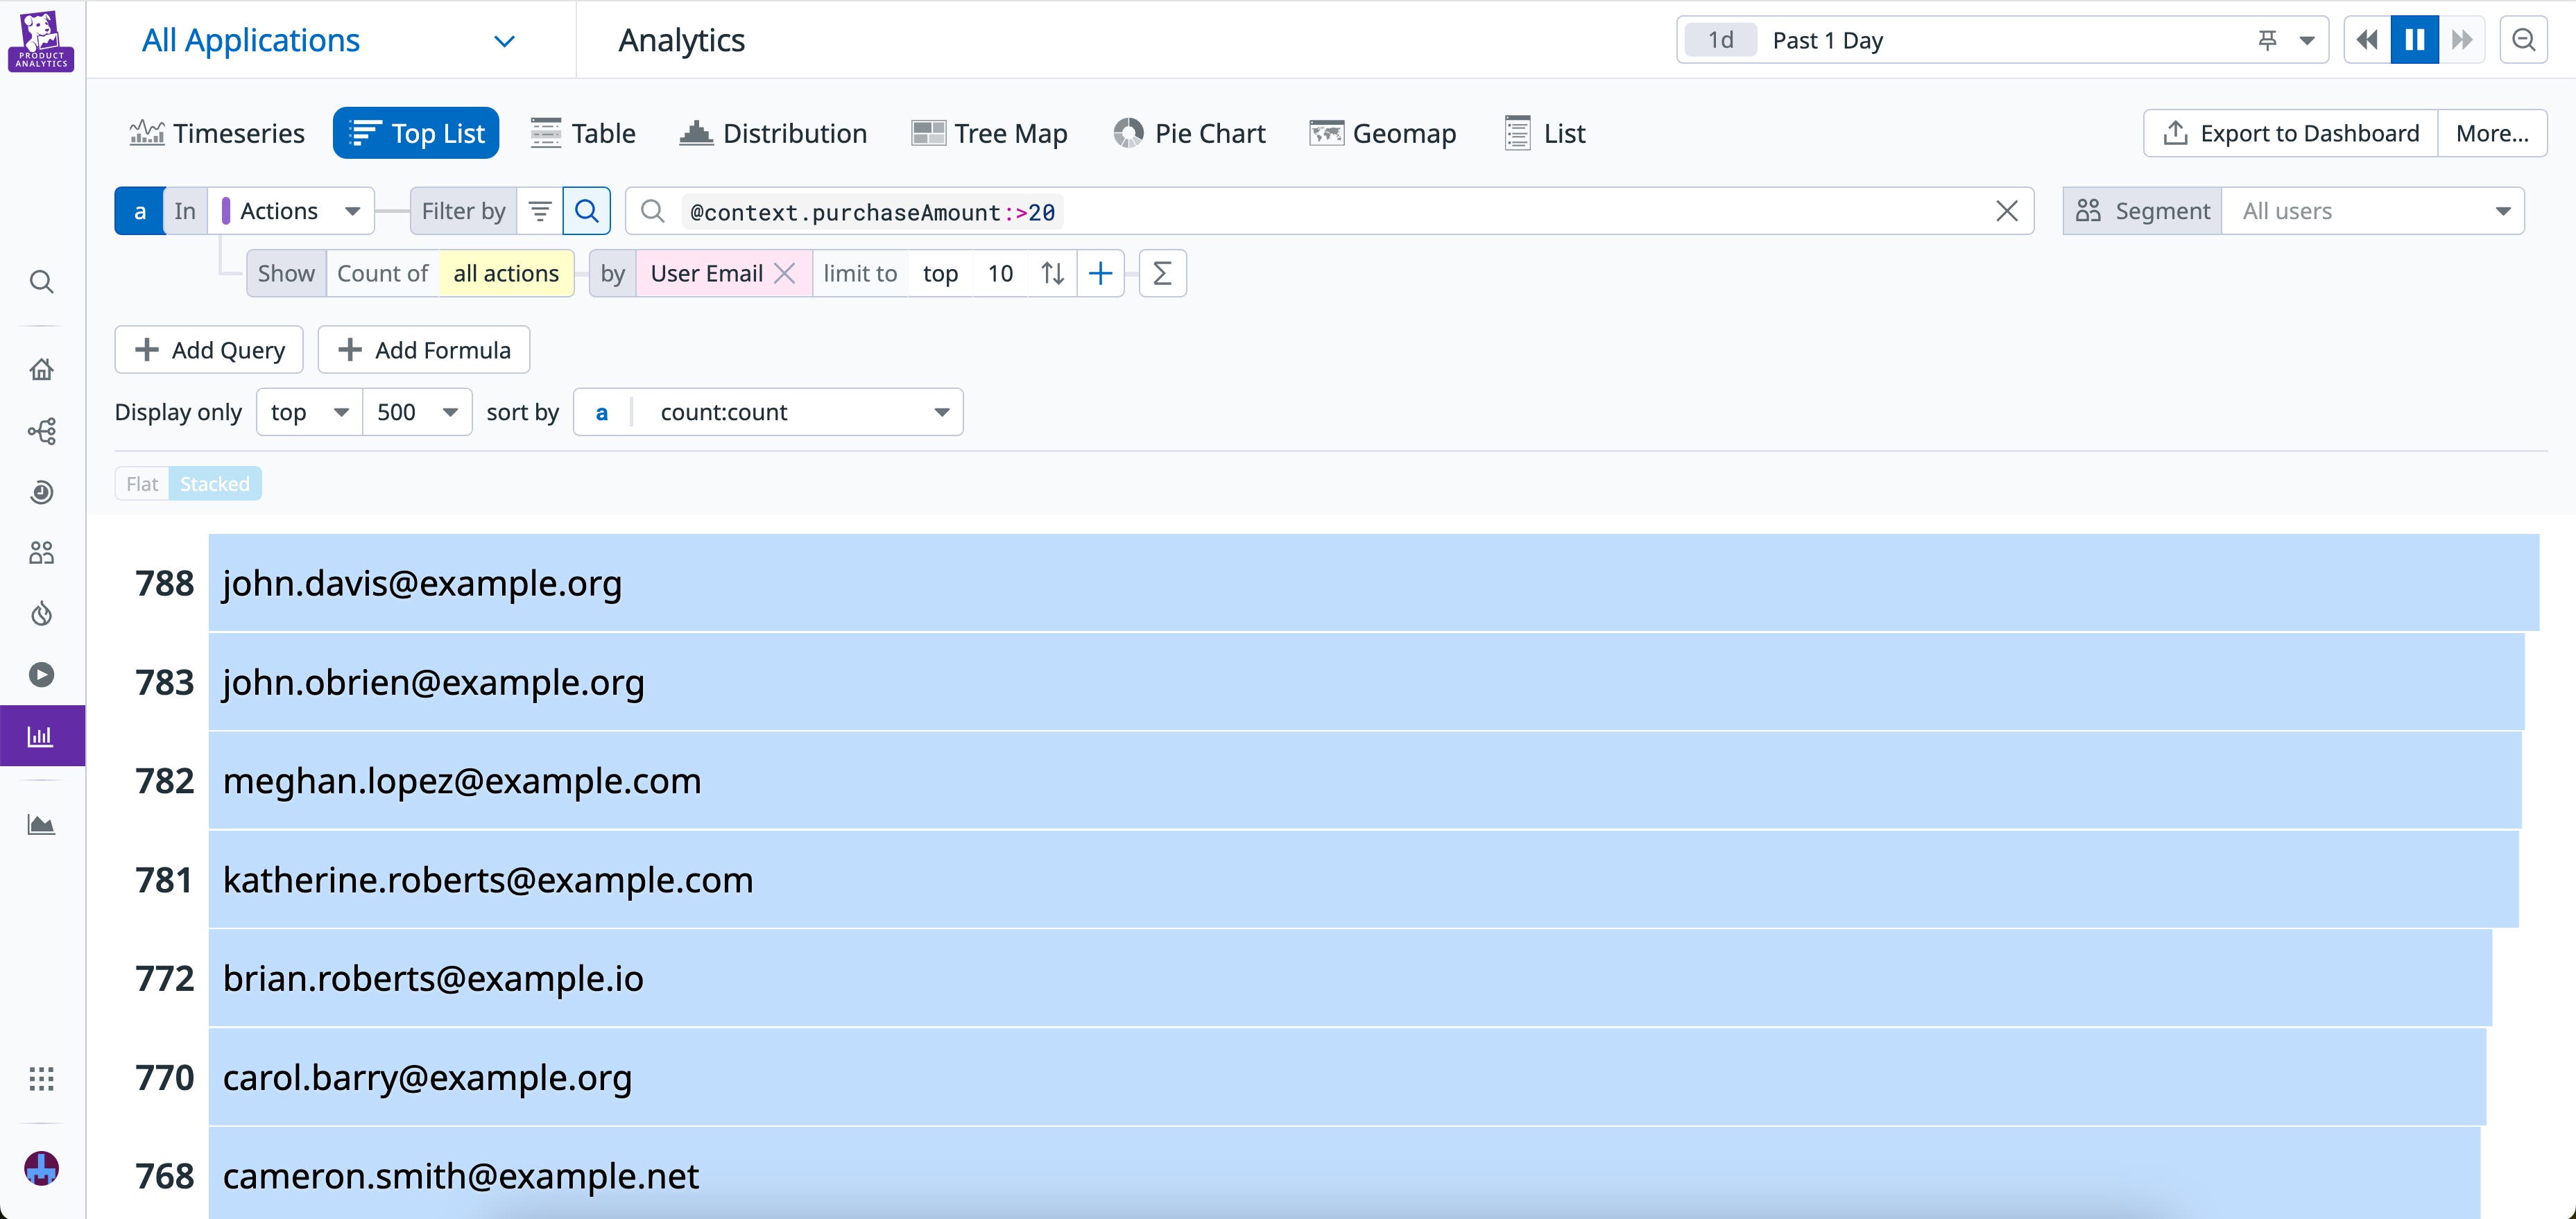The width and height of the screenshot is (2576, 1219).
Task: Open the sidebar home icon
Action: 41,369
